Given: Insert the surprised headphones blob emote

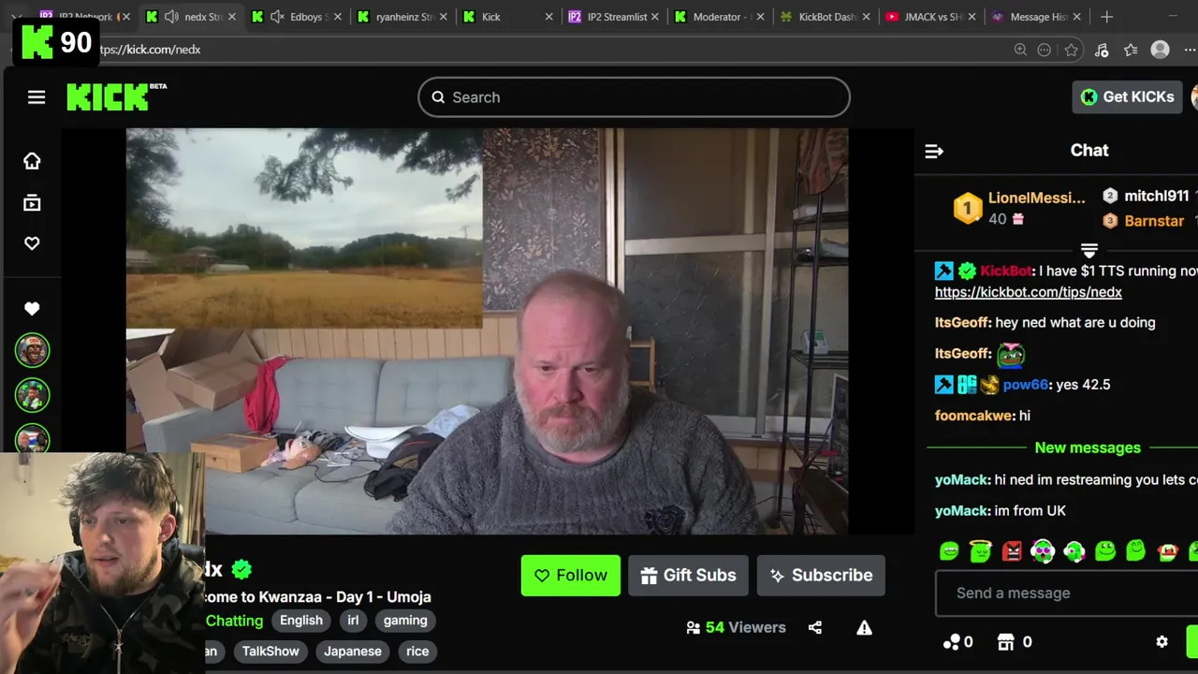Looking at the screenshot, I should coord(1043,551).
